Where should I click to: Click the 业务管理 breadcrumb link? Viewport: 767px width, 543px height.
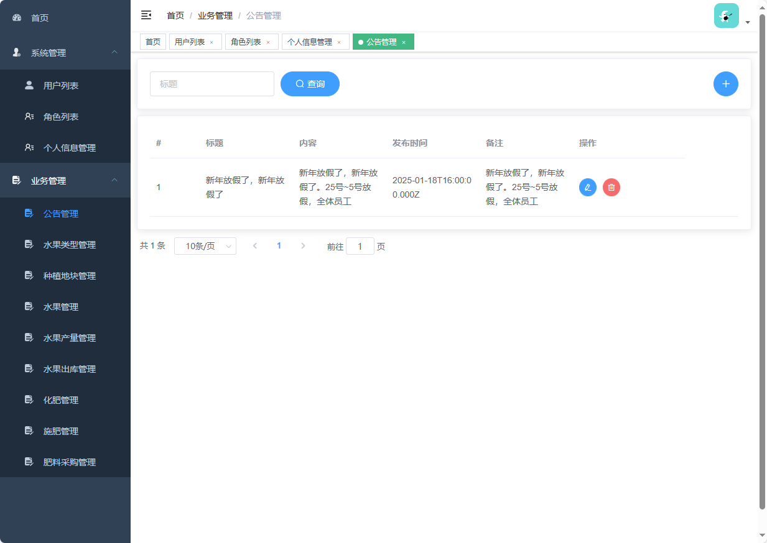click(x=215, y=15)
